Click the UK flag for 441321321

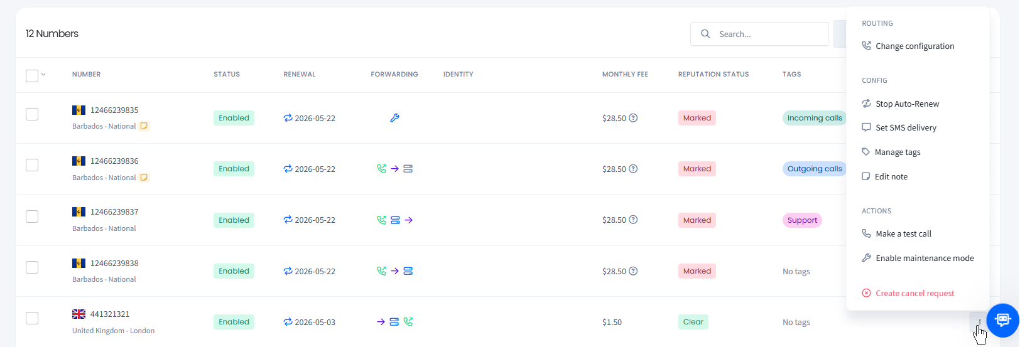click(79, 314)
